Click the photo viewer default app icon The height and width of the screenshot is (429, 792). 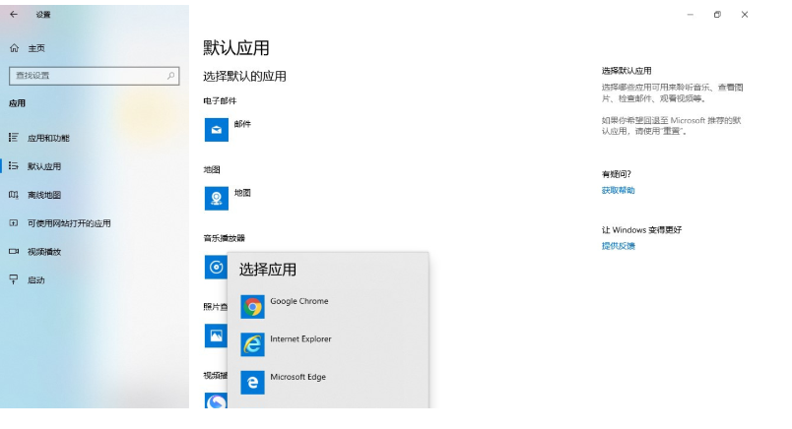(216, 336)
